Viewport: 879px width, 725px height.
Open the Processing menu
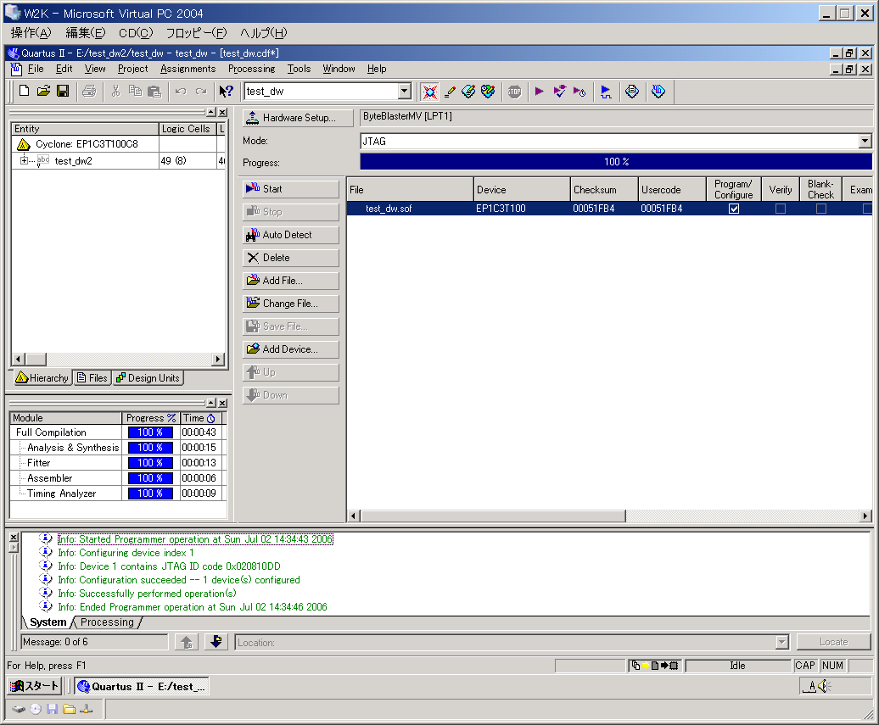coord(251,69)
